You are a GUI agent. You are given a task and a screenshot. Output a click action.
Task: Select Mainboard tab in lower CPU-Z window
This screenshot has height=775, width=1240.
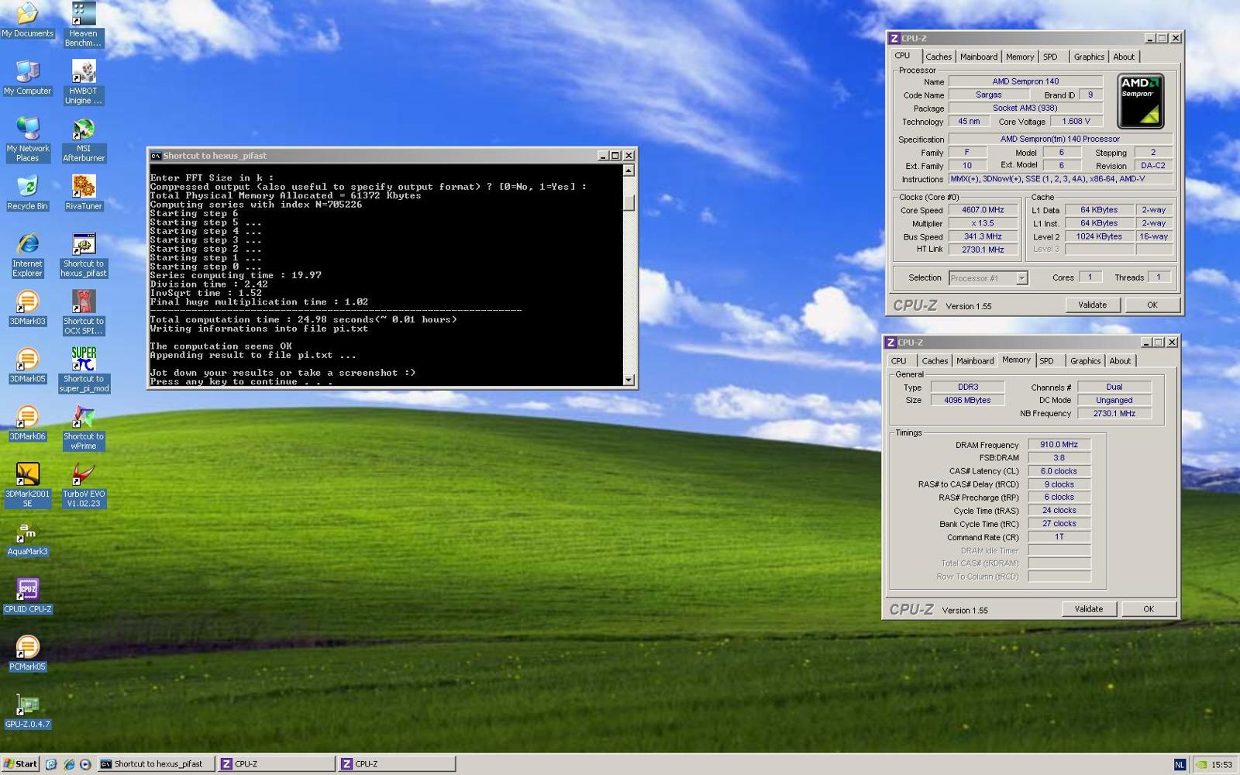(974, 361)
